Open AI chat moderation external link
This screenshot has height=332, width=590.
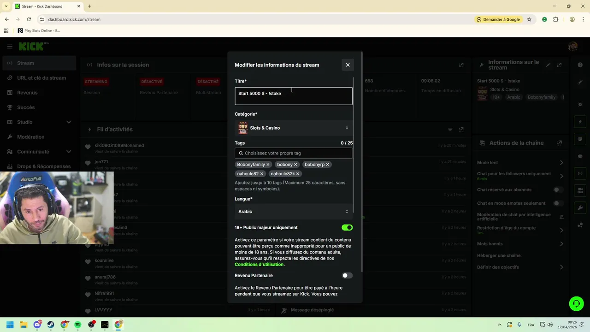561,217
